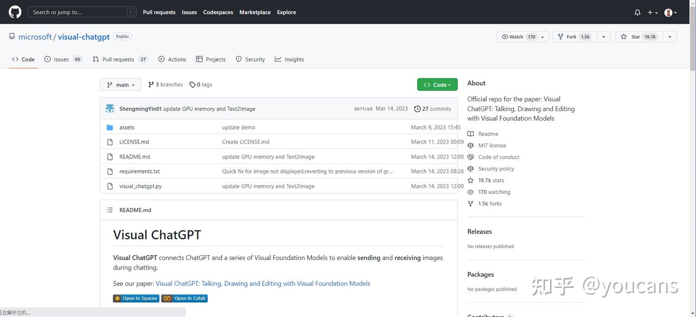Click the README table of contents icon
The width and height of the screenshot is (696, 317).
[x=110, y=210]
